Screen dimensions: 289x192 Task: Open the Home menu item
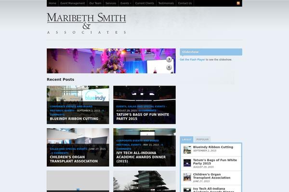pos(53,3)
